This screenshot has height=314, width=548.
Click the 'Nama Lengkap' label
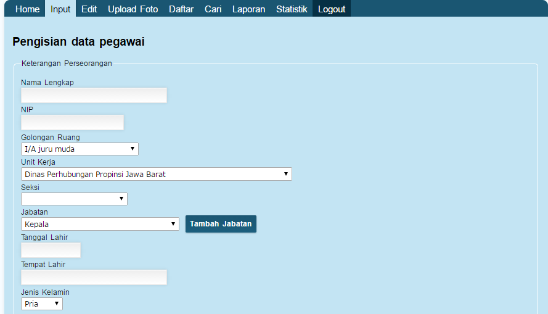pos(47,83)
